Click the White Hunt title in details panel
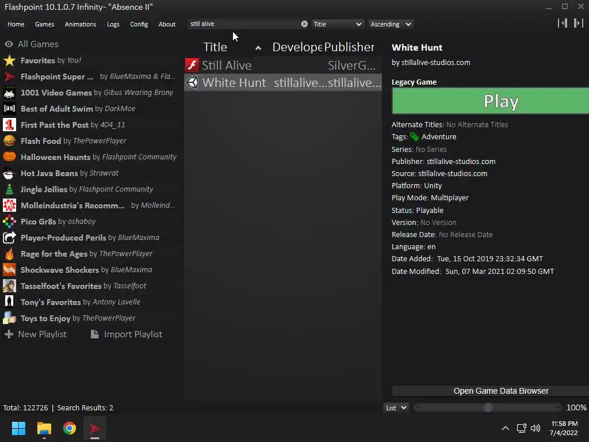This screenshot has height=442, width=589. [417, 48]
